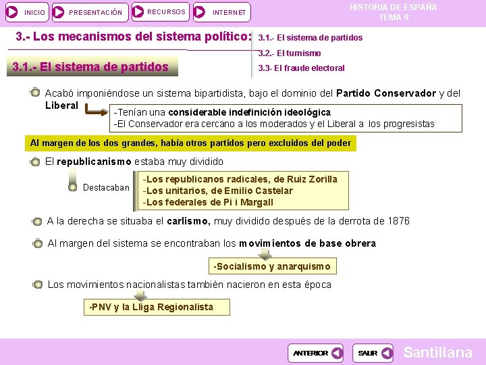
Task: Open the INTERNET navigation button
Action: [x=221, y=12]
